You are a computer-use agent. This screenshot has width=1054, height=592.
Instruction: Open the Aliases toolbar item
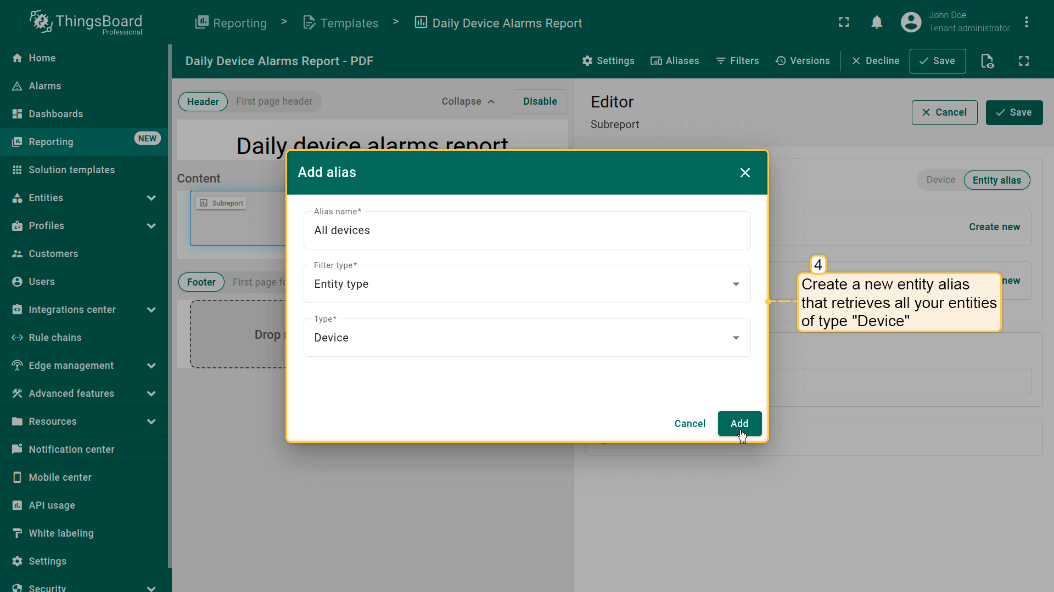675,61
